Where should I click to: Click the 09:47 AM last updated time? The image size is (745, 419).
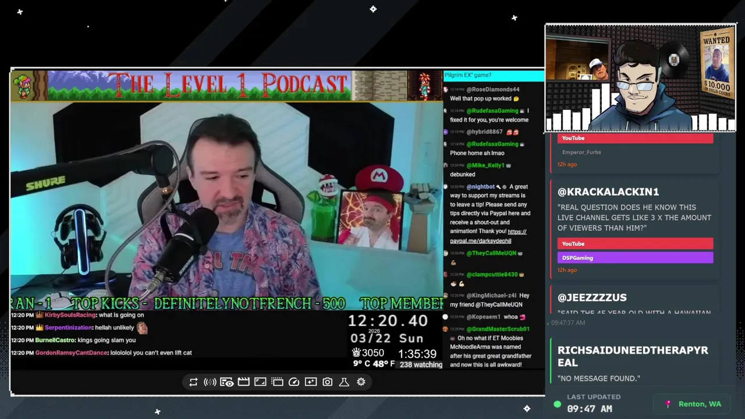pyautogui.click(x=590, y=409)
